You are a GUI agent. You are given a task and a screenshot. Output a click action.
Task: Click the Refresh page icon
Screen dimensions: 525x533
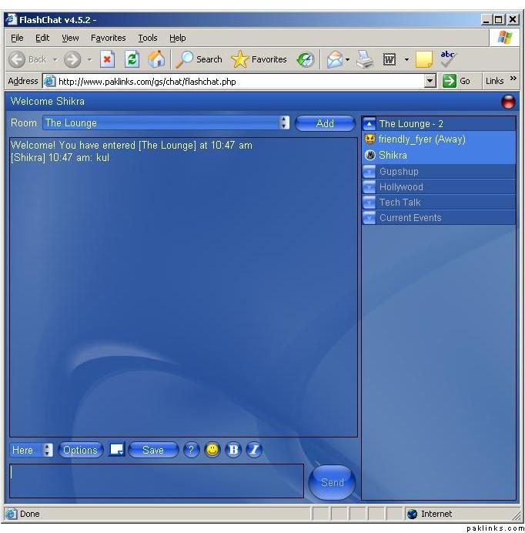pyautogui.click(x=132, y=59)
